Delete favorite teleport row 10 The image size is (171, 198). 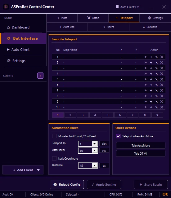tap(162, 107)
